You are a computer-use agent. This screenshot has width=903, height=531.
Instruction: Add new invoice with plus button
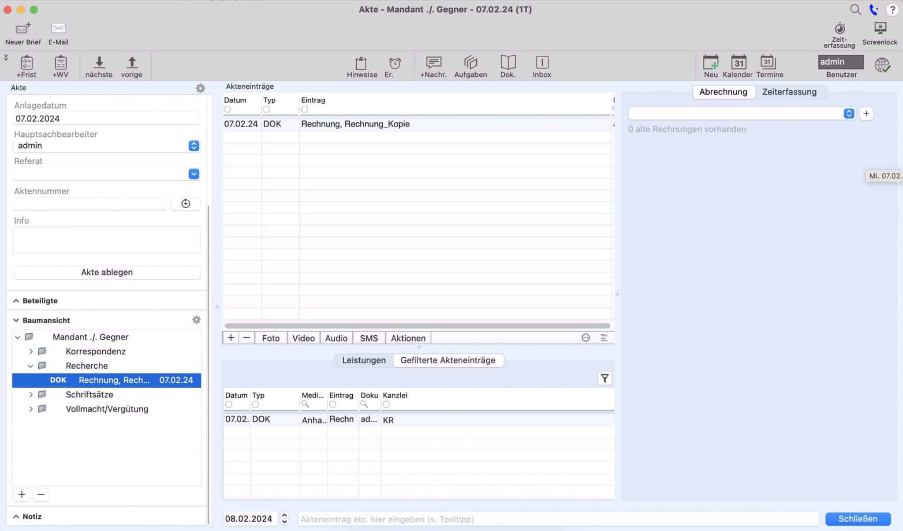pos(866,113)
